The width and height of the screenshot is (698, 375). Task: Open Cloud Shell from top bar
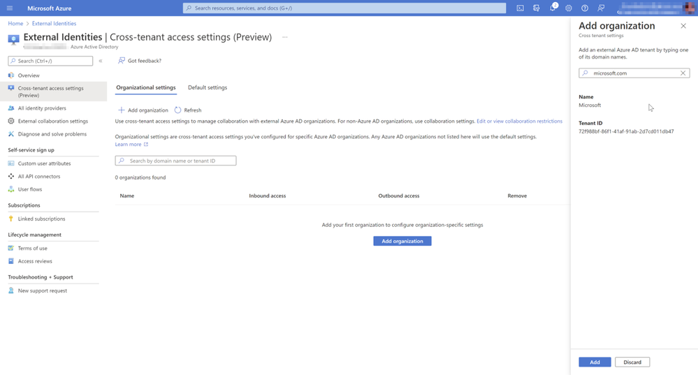pos(520,8)
